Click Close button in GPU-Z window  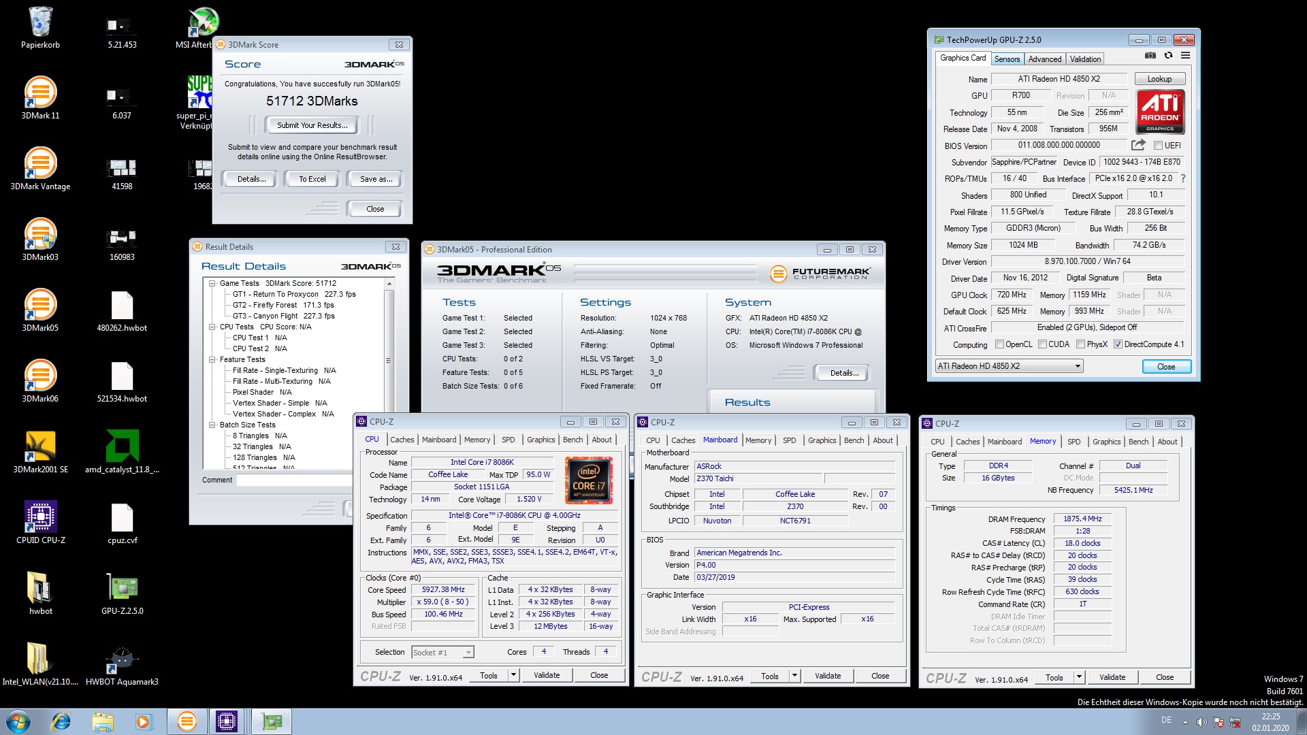point(1166,367)
